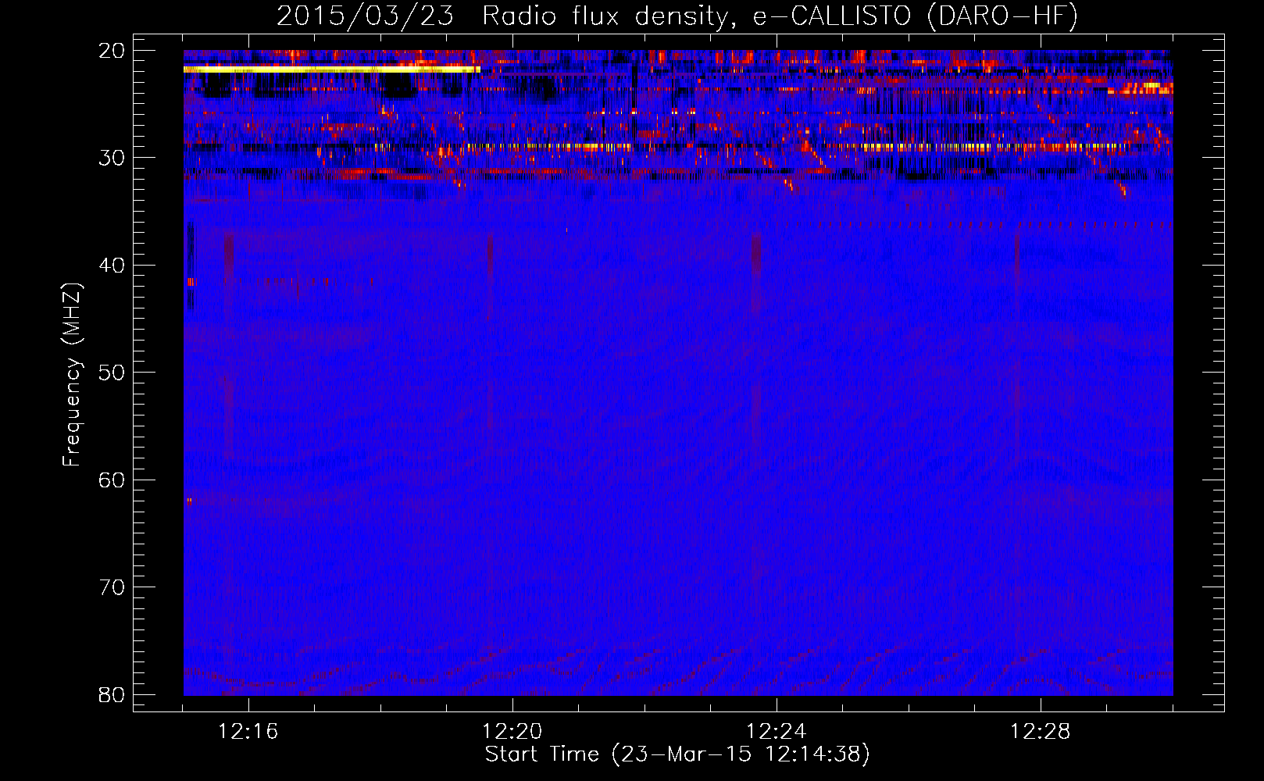Click the 70 frequency tick label

point(112,587)
